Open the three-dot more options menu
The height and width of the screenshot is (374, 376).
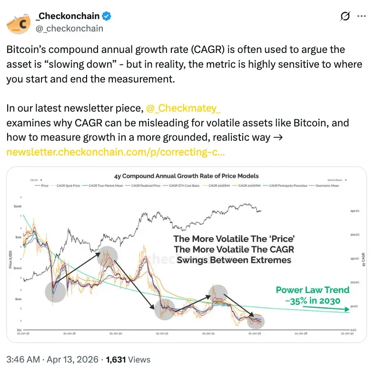pyautogui.click(x=361, y=17)
